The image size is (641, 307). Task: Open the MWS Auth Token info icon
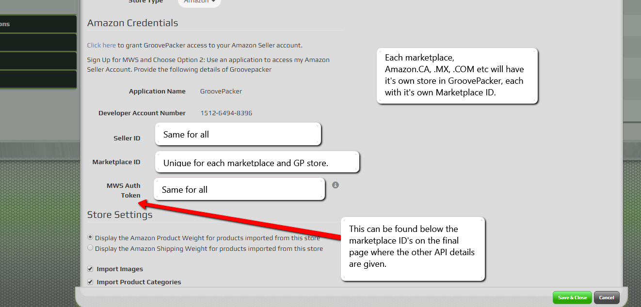335,185
